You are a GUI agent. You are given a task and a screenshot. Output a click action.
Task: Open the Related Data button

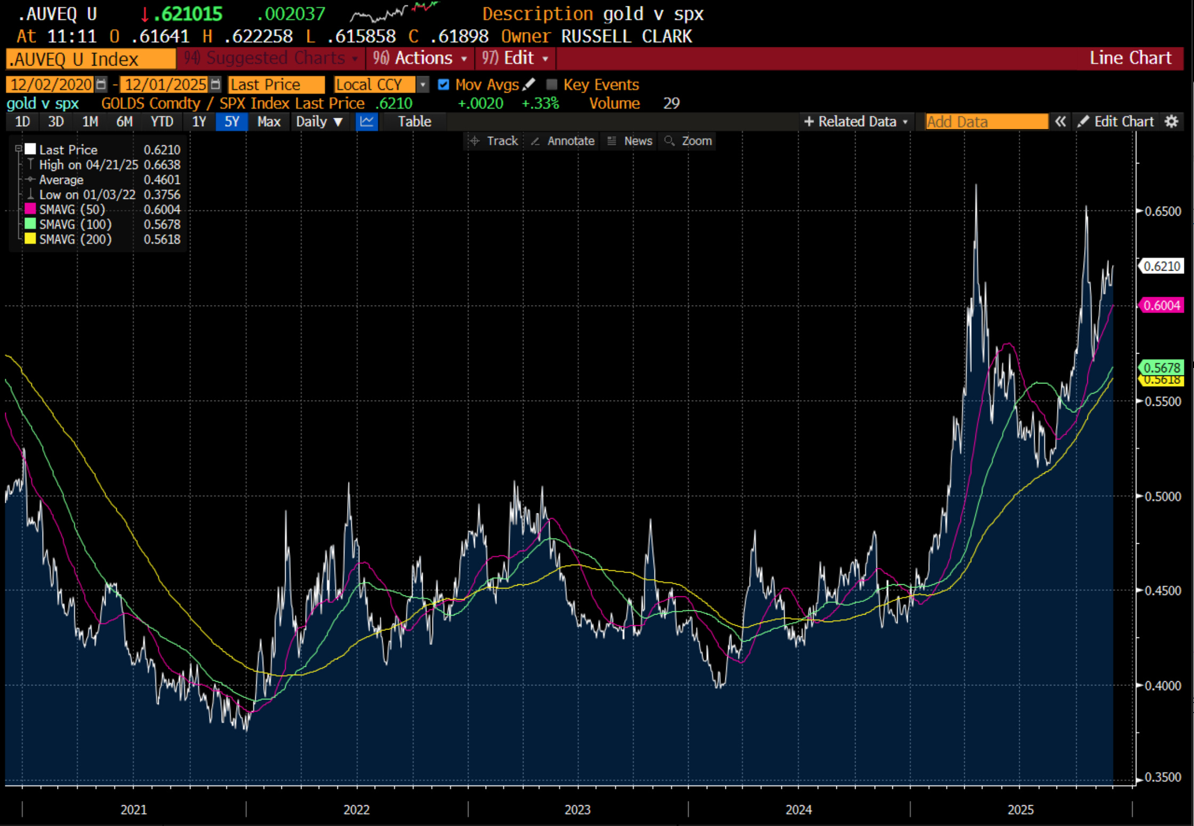pos(855,121)
